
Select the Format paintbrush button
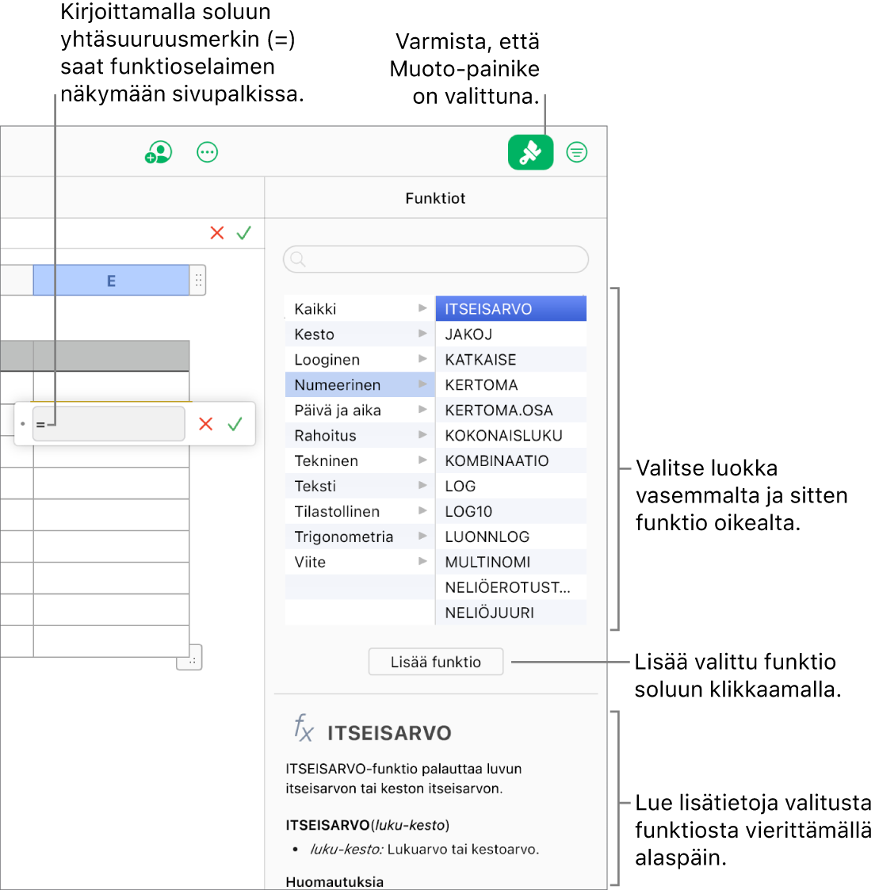[x=530, y=152]
